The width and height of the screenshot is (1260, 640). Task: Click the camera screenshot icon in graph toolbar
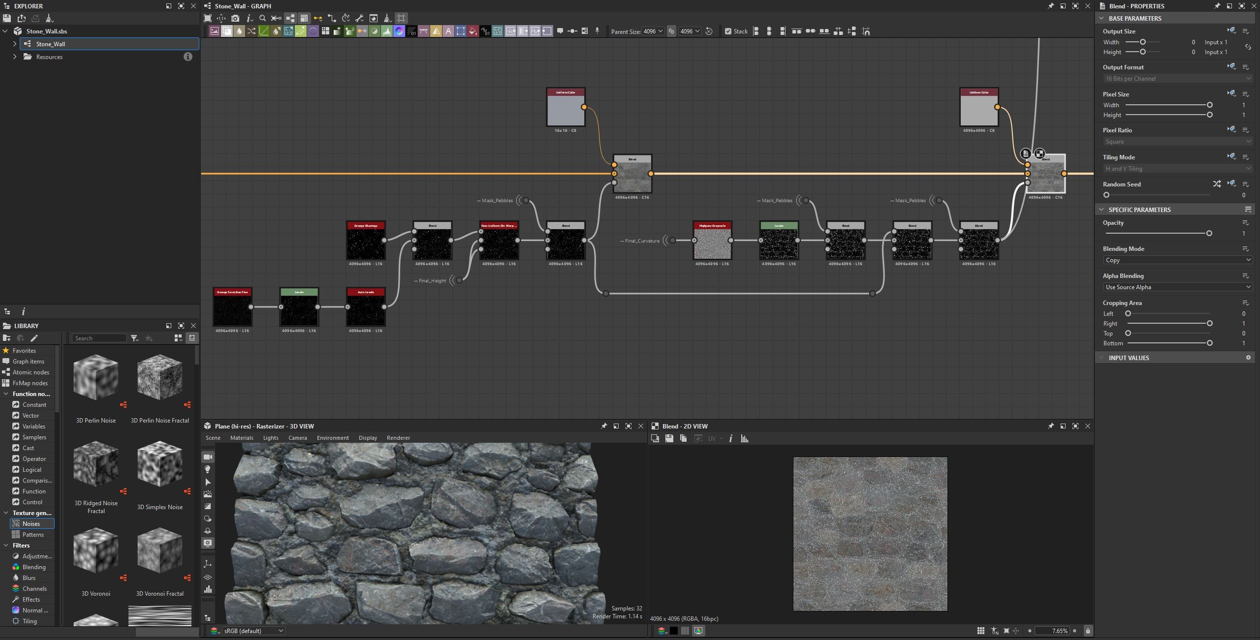(235, 18)
